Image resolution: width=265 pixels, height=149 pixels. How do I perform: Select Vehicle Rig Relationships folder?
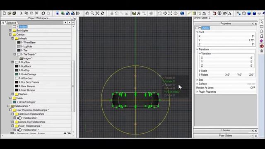pos(32,122)
